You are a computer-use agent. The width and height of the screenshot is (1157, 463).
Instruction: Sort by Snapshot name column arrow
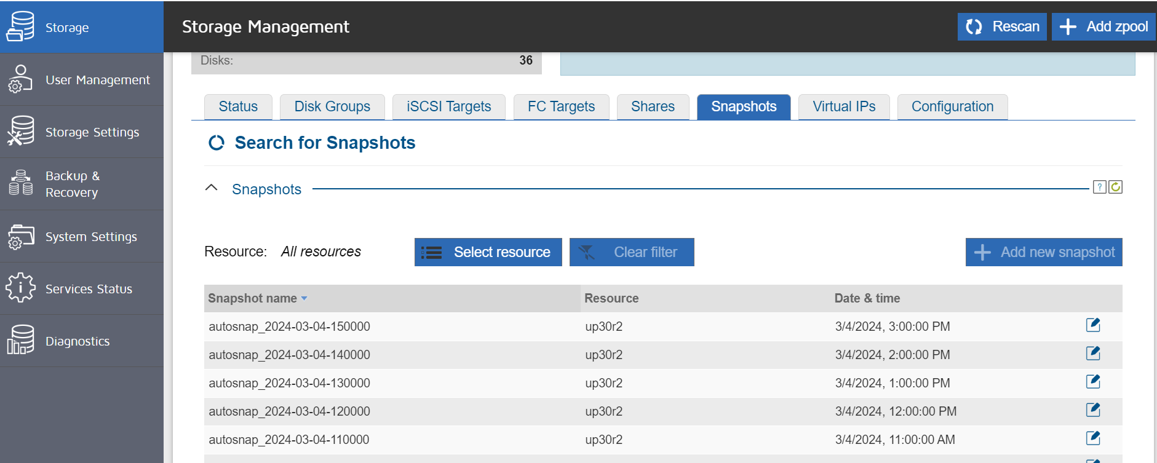pos(304,299)
